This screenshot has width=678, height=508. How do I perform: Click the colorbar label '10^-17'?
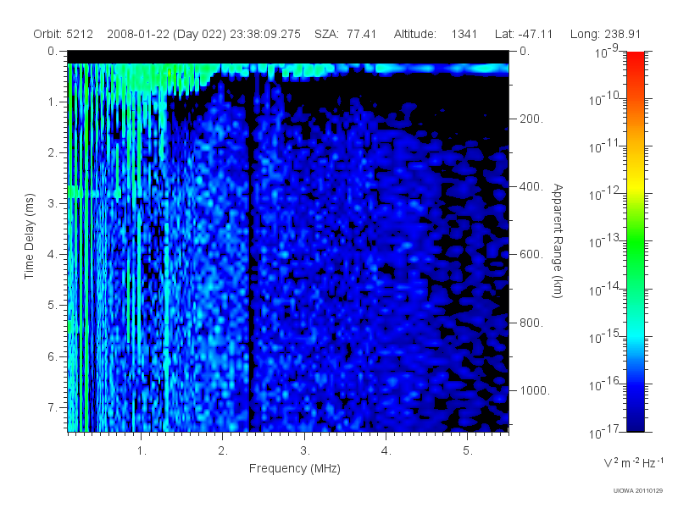pos(604,432)
